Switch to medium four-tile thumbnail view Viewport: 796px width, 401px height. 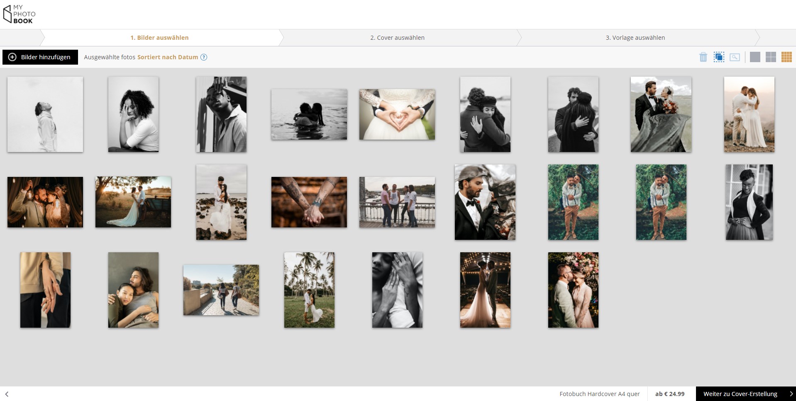click(x=771, y=57)
